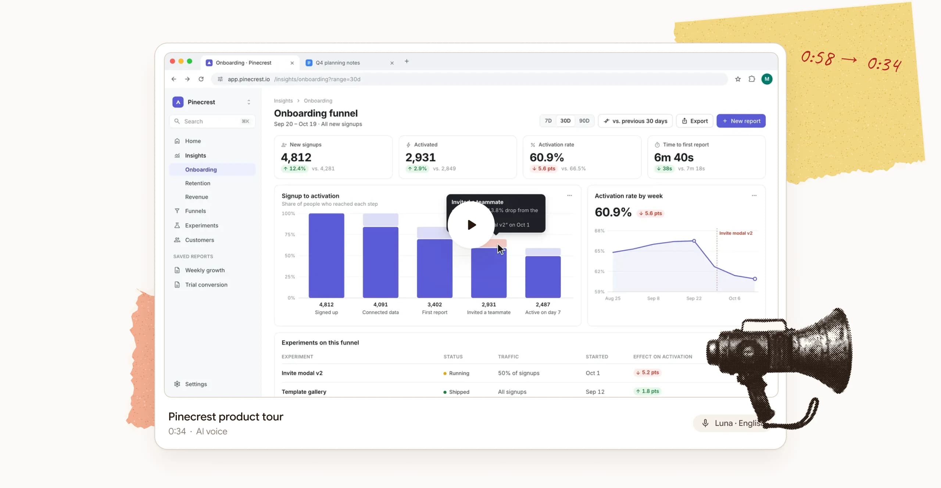
Task: Open Weekly growth saved report
Action: (212, 270)
